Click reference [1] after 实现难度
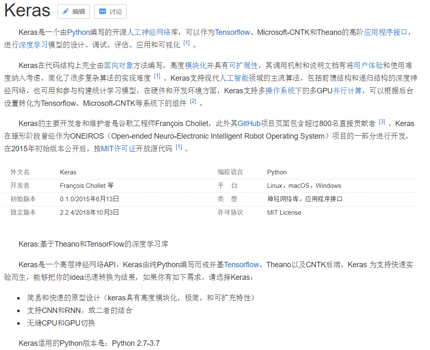Image resolution: width=430 pixels, height=350 pixels. pyautogui.click(x=157, y=76)
